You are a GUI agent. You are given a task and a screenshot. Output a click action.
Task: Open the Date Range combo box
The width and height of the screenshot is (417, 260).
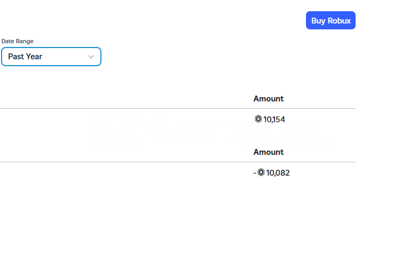[x=51, y=57]
